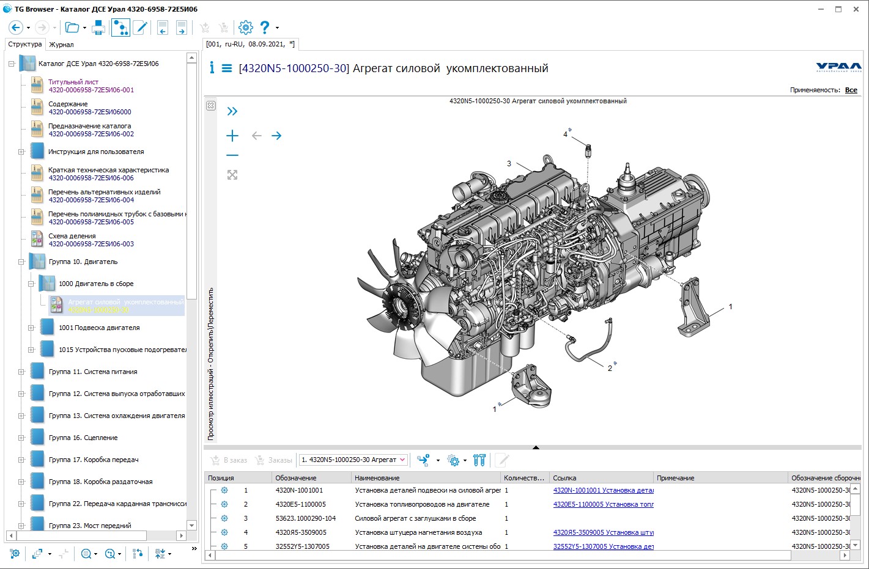869x569 pixels.
Task: Select Группа 16. Сцепление tree item
Action: [83, 438]
